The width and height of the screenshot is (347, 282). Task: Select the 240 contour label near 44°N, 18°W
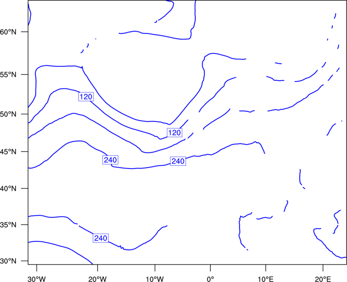click(110, 160)
